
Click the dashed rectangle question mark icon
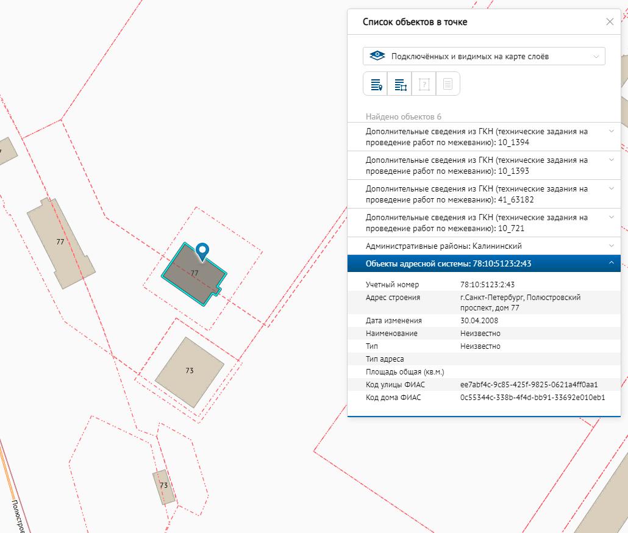click(424, 84)
